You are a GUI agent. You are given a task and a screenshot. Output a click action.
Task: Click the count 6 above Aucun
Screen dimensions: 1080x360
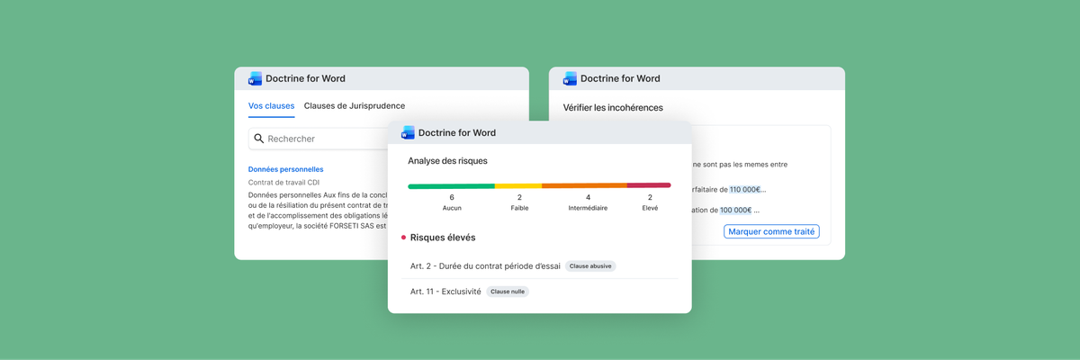pos(452,197)
